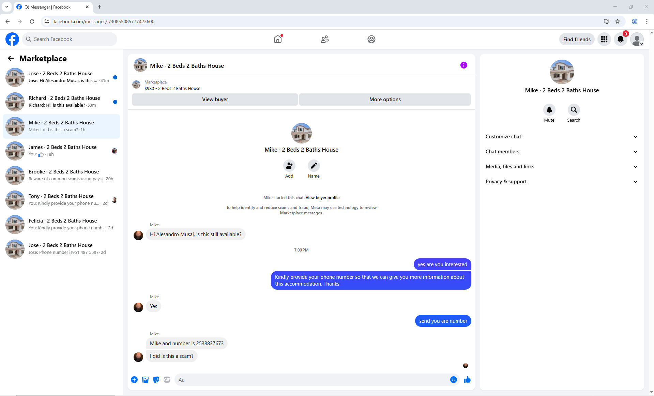654x396 pixels.
Task: Open the Chrome menu
Action: pyautogui.click(x=647, y=21)
